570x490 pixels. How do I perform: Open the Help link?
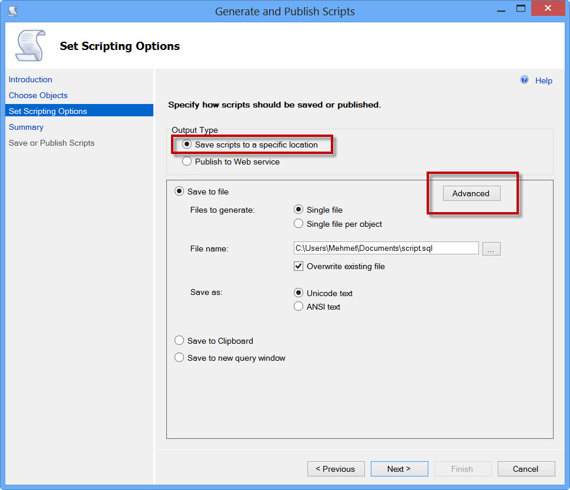tap(544, 80)
